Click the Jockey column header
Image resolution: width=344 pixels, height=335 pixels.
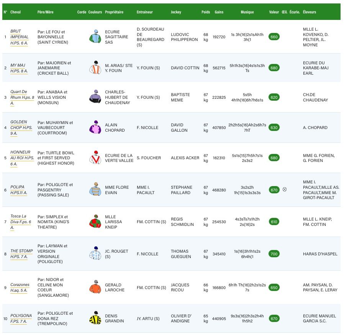tap(176, 12)
